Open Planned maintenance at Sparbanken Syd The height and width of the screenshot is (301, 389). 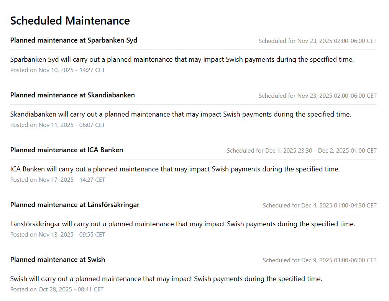[x=74, y=40]
